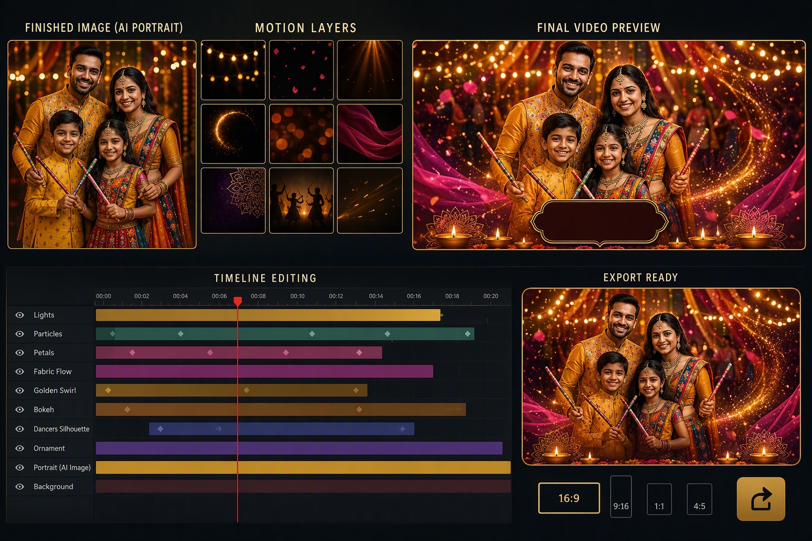Screen dimensions: 812x541
Task: Hide the Lights layer with its eye icon
Action: [20, 315]
